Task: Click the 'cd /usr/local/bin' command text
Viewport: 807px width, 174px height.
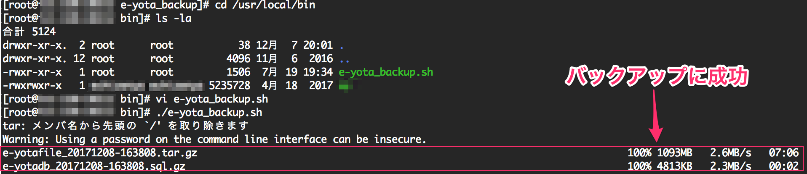Action: click(265, 5)
